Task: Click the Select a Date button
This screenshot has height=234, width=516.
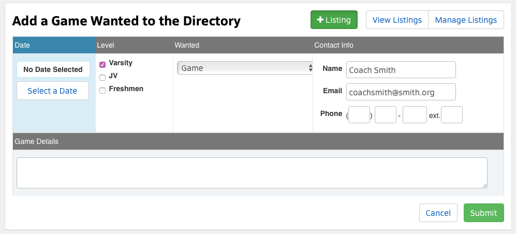Action: pos(53,91)
